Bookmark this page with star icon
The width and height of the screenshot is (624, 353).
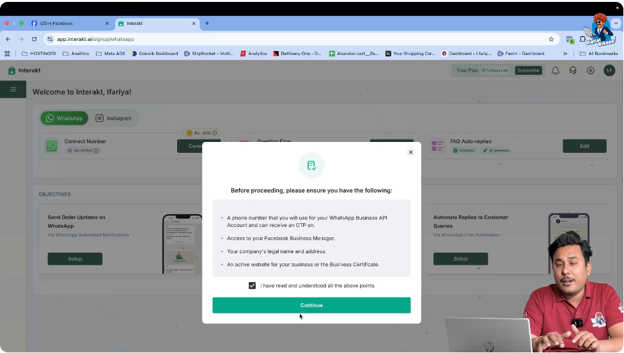click(551, 39)
